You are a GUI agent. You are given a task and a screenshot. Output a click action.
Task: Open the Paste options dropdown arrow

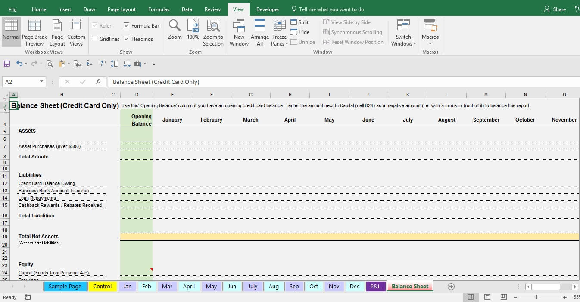coord(69,64)
